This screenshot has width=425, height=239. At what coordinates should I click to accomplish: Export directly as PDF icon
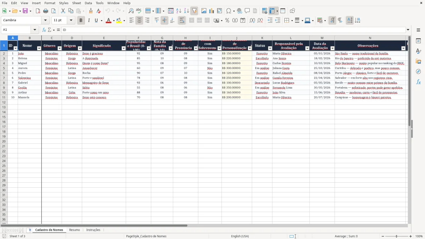point(38,11)
